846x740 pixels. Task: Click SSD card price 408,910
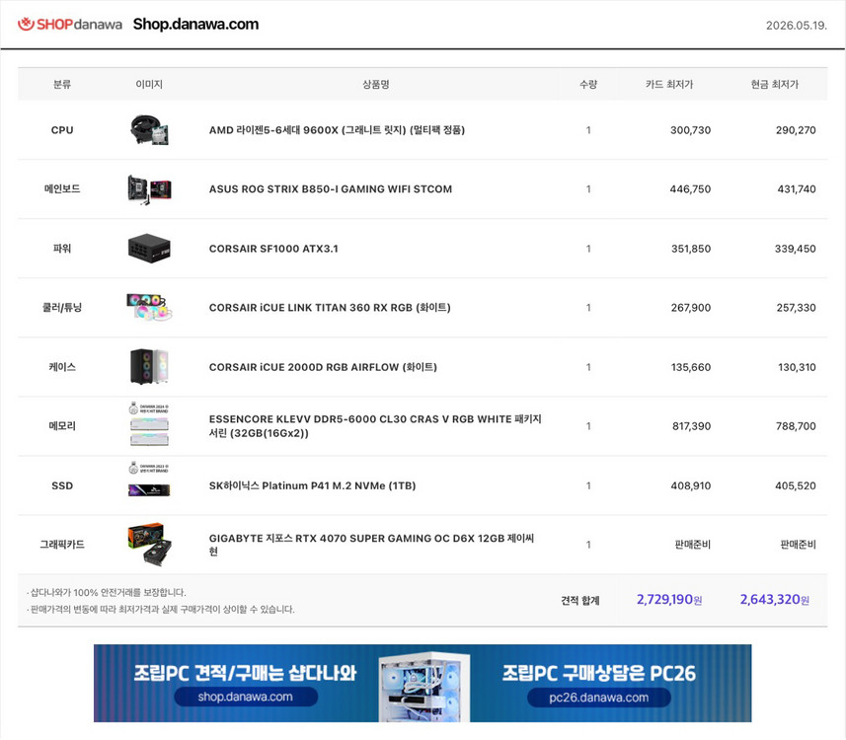[691, 485]
